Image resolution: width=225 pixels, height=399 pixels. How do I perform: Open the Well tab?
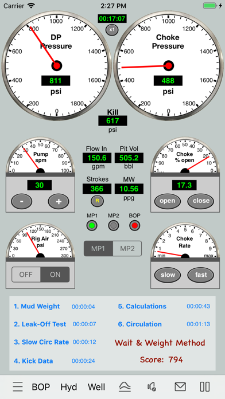[x=96, y=387]
